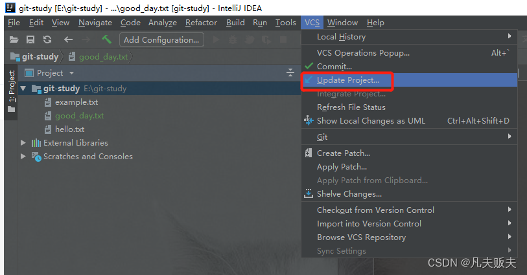Open the File menu

pos(14,23)
